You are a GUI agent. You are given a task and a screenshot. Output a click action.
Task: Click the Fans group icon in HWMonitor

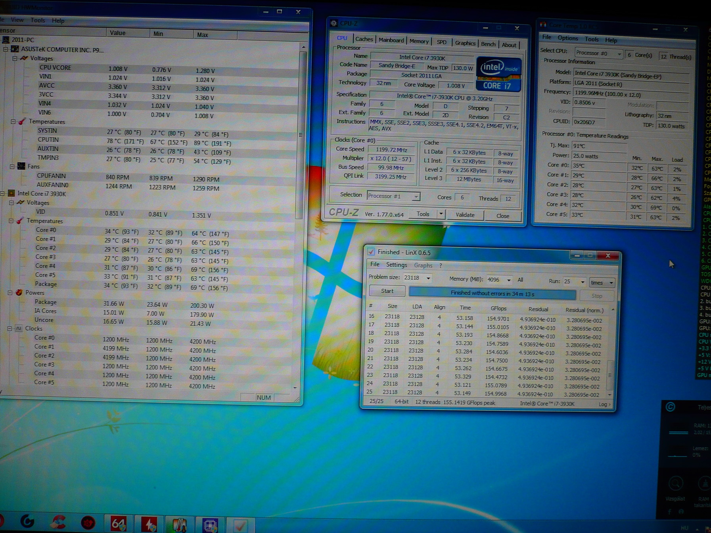(21, 166)
